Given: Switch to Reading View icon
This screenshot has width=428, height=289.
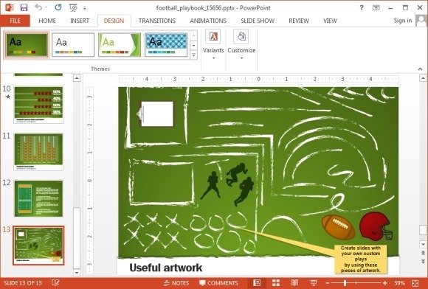Looking at the screenshot, I should (294, 283).
